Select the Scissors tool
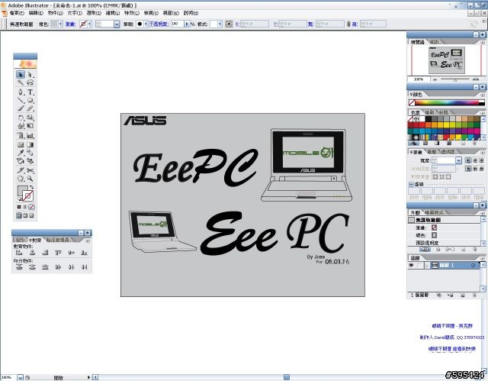The width and height of the screenshot is (488, 381). tap(30, 170)
